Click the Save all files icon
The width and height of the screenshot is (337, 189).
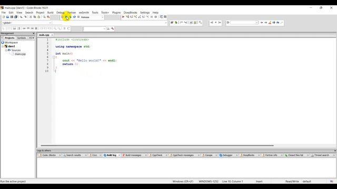click(x=16, y=17)
